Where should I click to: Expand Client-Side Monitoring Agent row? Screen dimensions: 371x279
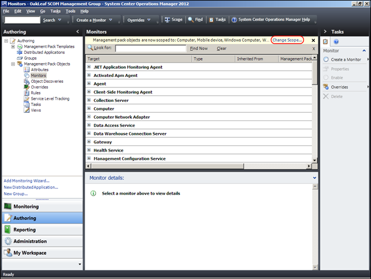(89, 91)
